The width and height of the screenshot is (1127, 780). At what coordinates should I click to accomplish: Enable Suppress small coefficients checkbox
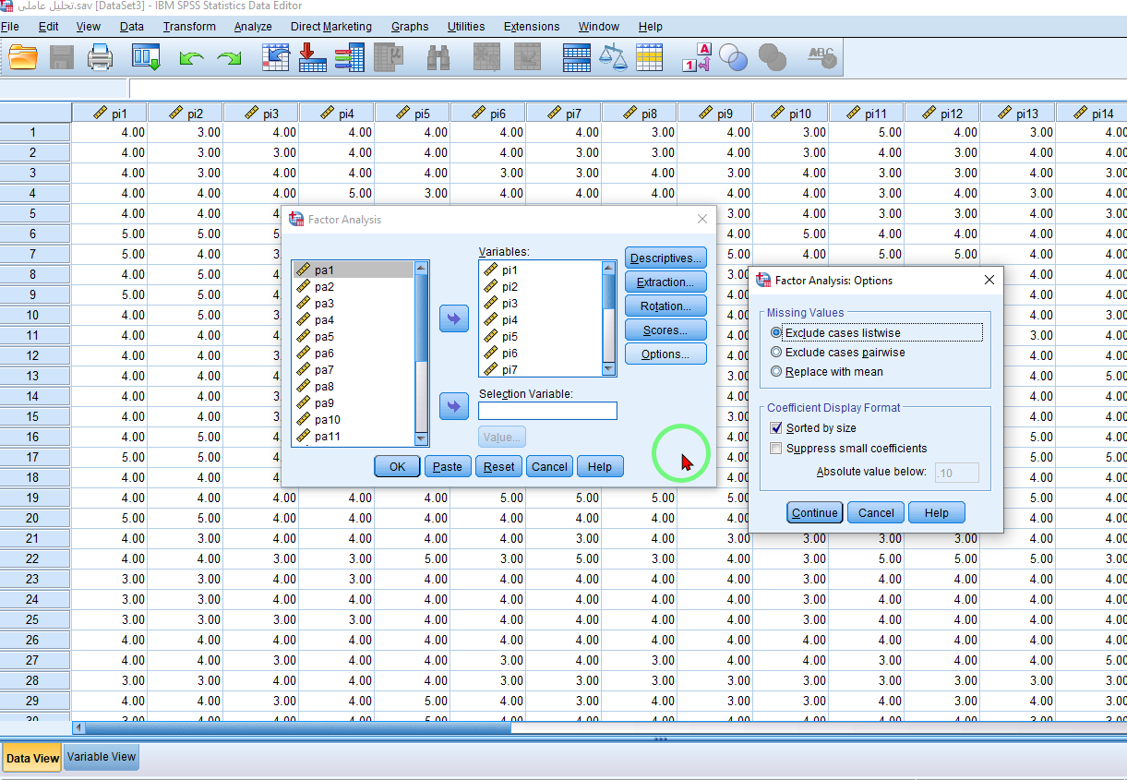pos(776,449)
